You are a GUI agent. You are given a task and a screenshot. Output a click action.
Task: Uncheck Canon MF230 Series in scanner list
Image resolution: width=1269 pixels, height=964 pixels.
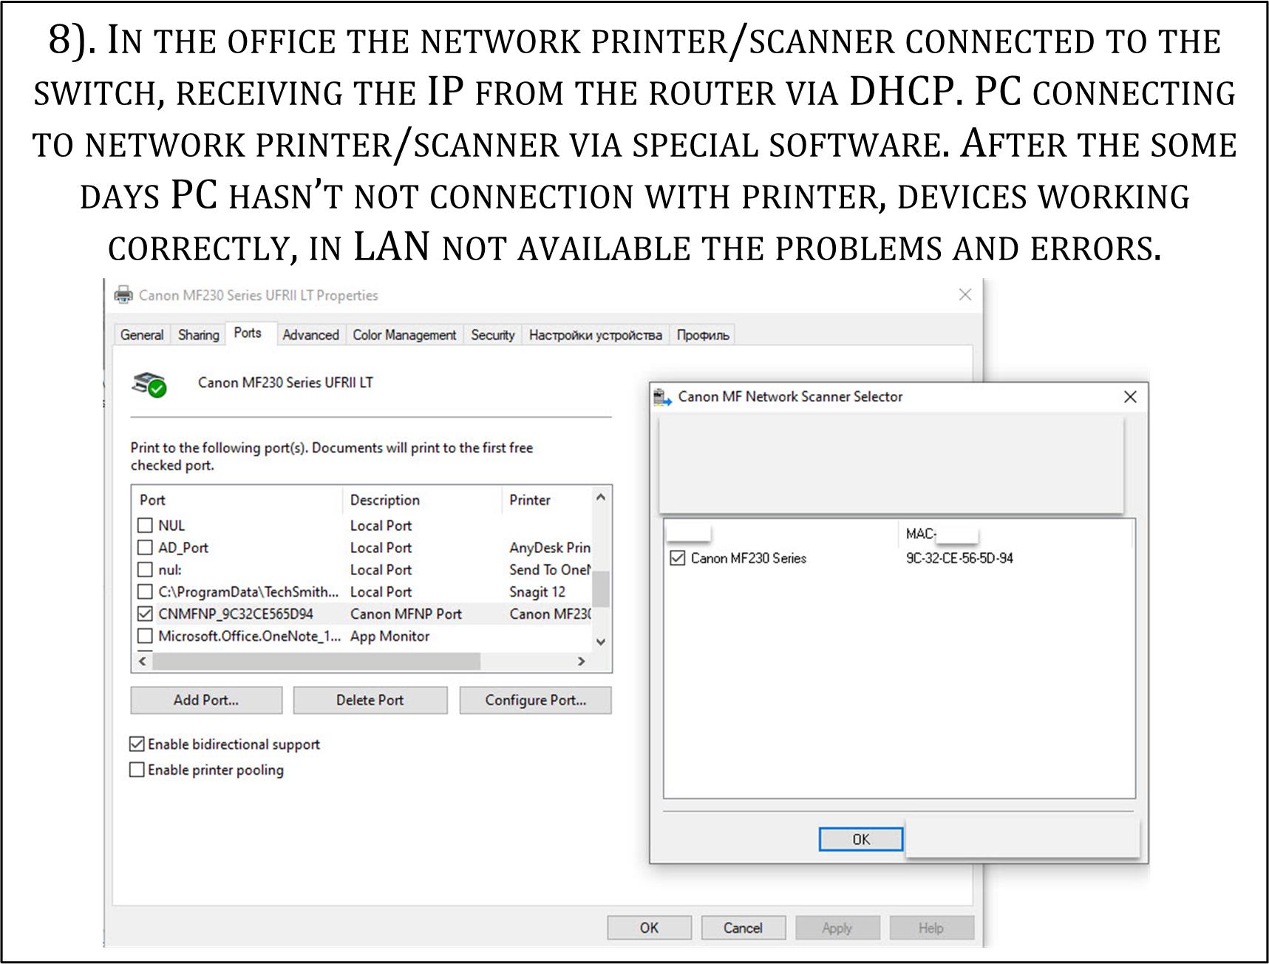(677, 558)
